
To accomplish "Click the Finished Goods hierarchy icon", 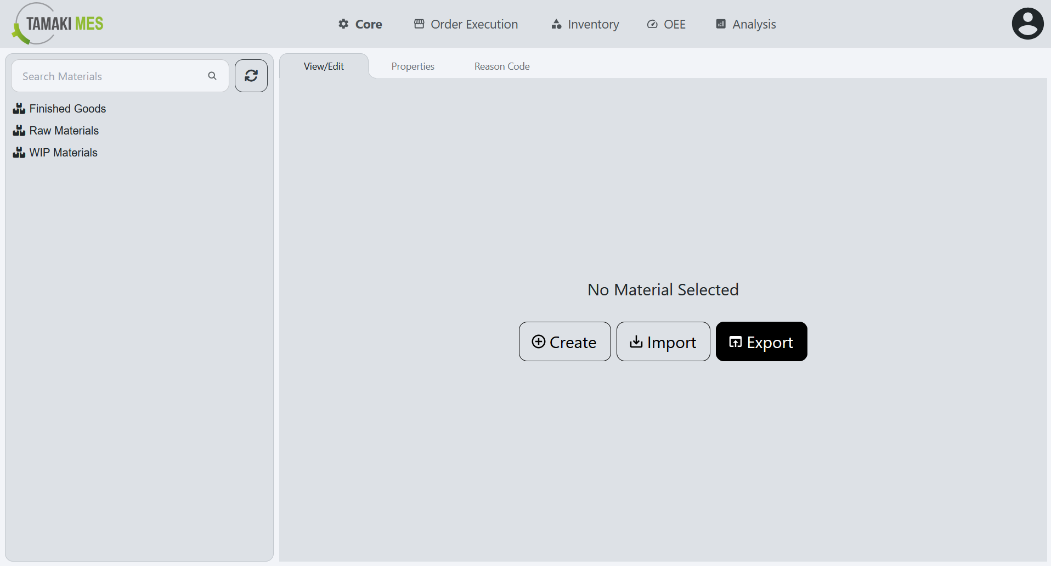I will click(x=19, y=108).
